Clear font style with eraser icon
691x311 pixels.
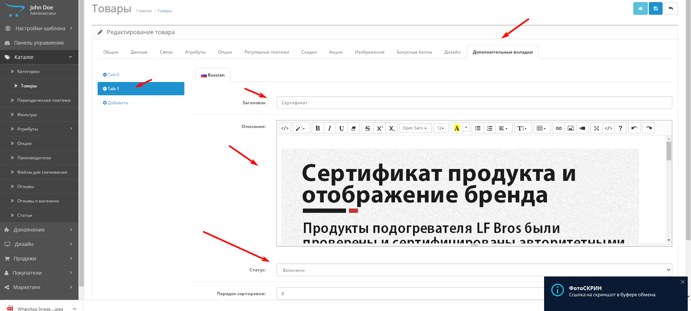[353, 128]
